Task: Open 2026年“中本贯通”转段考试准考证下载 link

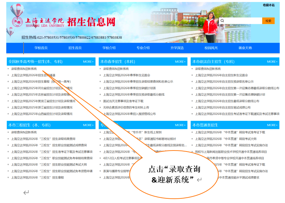Action: tap(230, 132)
